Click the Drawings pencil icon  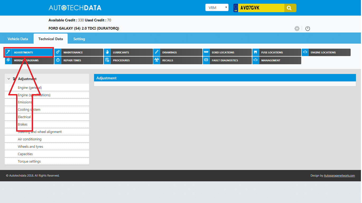[x=157, y=52]
